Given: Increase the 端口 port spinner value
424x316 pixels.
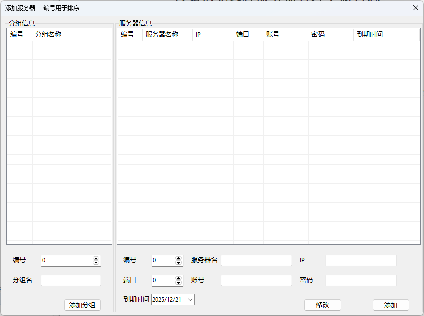Looking at the screenshot, I should click(x=178, y=278).
